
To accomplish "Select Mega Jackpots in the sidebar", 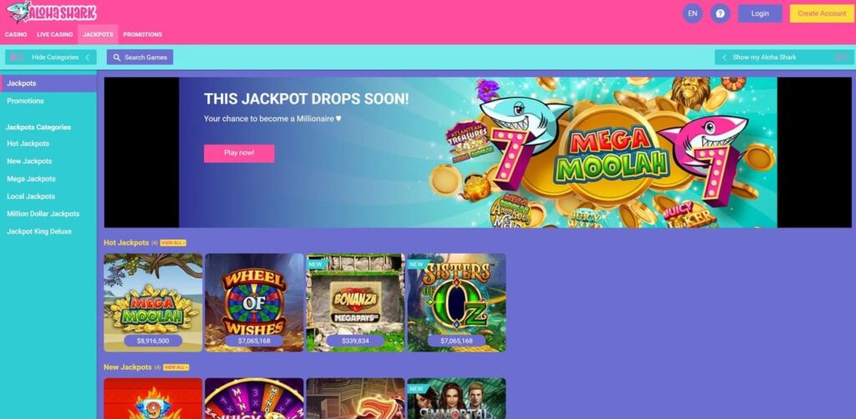I will click(31, 179).
